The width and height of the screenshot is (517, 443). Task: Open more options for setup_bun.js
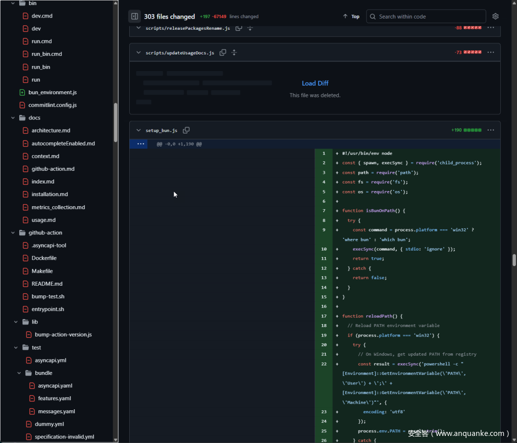pyautogui.click(x=490, y=130)
